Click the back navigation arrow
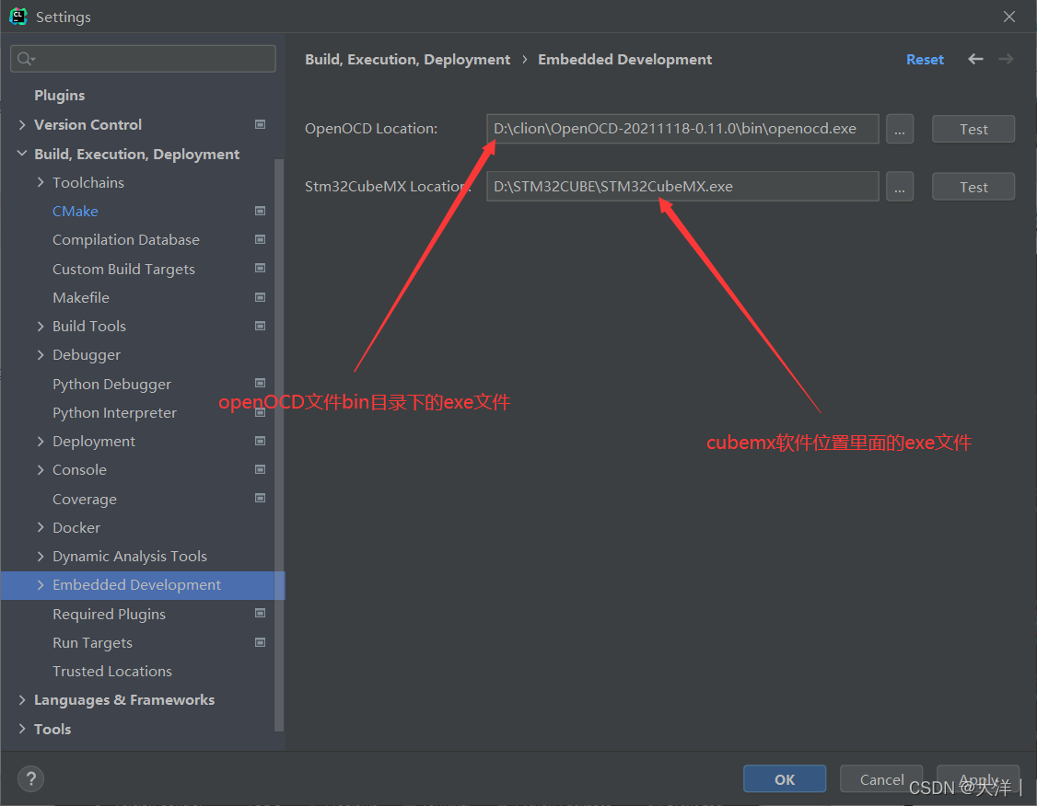This screenshot has width=1037, height=806. [x=975, y=60]
